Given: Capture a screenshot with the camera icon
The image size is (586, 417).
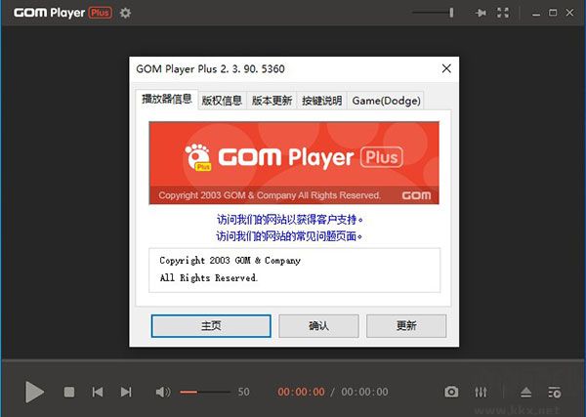Looking at the screenshot, I should tap(451, 392).
